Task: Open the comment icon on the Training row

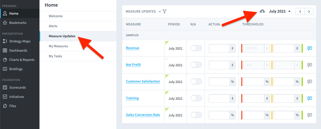Action: [x=310, y=98]
